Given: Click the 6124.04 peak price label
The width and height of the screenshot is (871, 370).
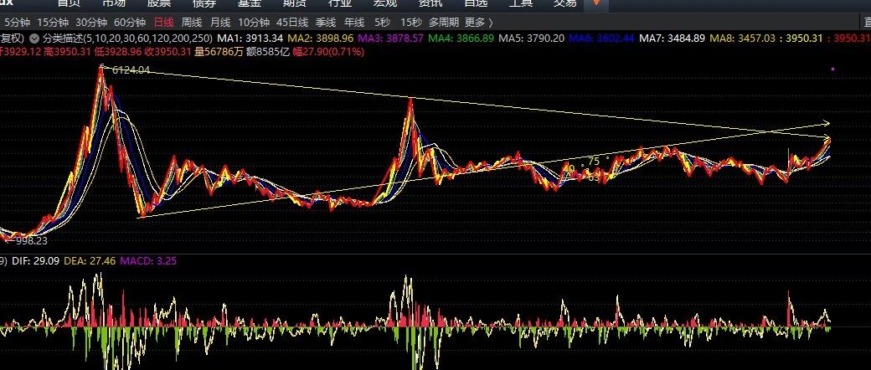Looking at the screenshot, I should click(131, 70).
